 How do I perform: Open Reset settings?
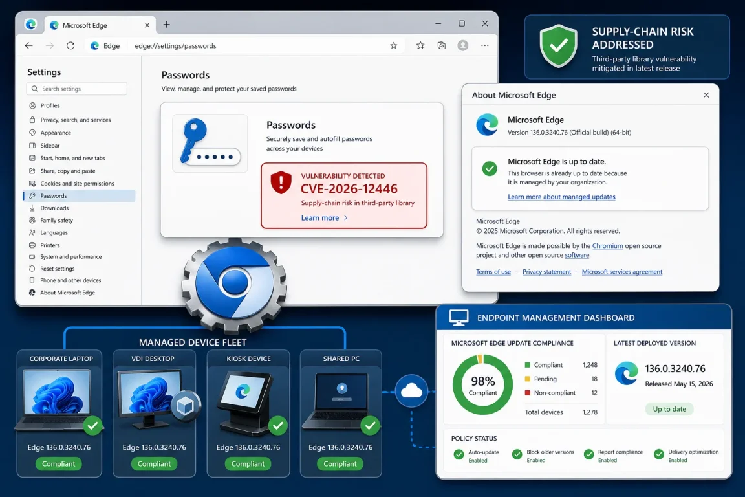coord(51,269)
